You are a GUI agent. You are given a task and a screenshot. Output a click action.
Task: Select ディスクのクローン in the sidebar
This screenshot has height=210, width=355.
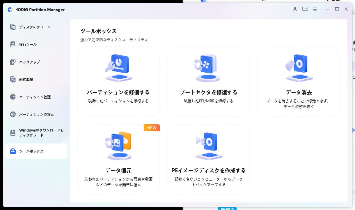pos(36,27)
